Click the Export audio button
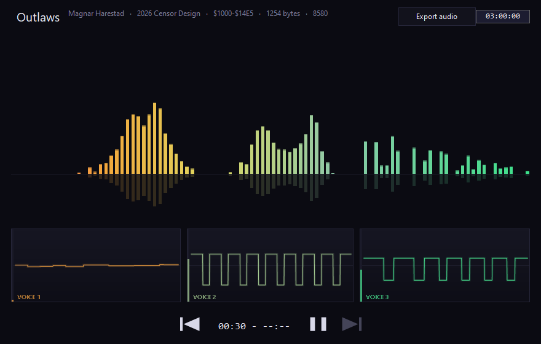 coord(436,17)
